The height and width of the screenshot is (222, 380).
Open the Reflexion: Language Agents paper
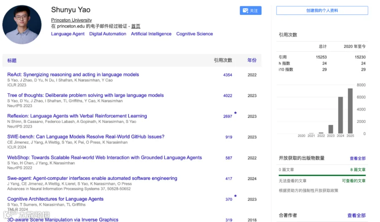coord(77,116)
